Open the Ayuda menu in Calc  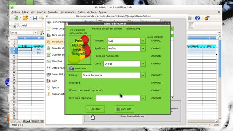(102, 12)
